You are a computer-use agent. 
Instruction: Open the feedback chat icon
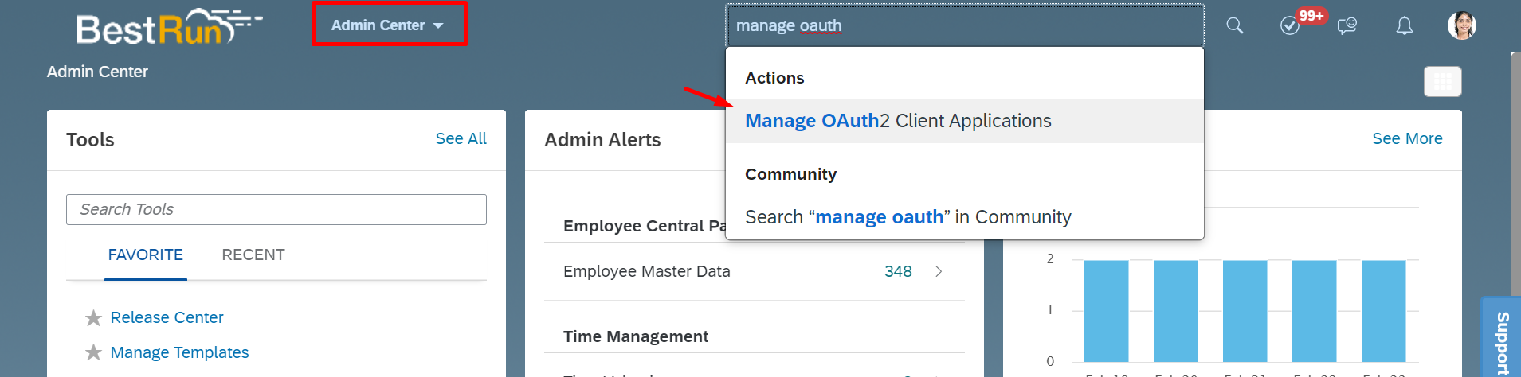[x=1347, y=25]
